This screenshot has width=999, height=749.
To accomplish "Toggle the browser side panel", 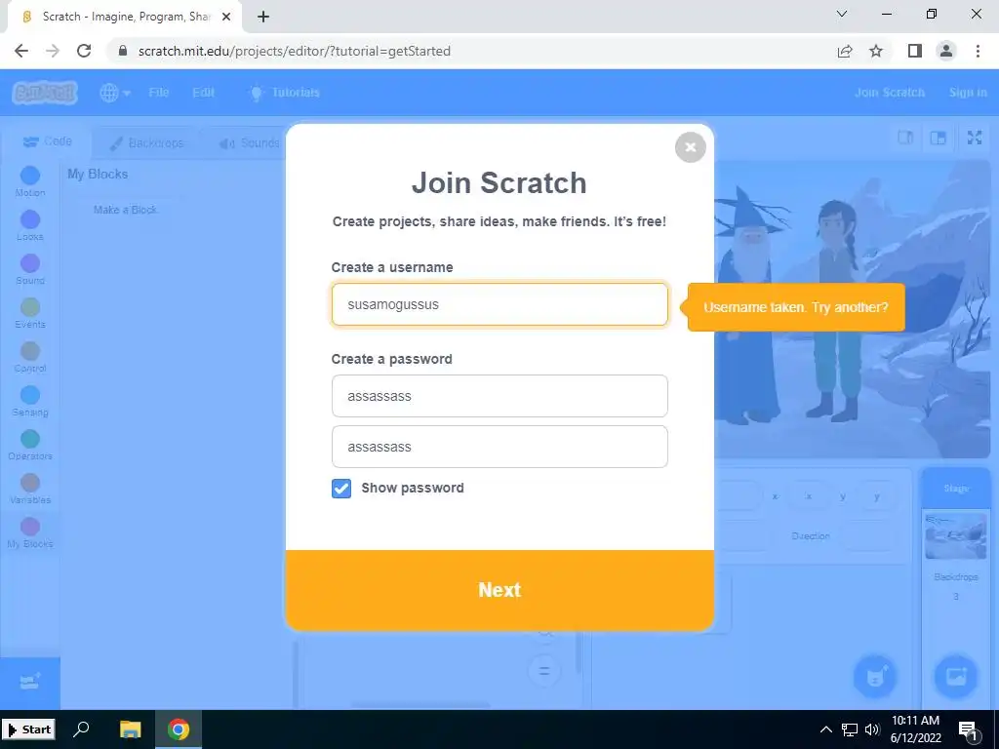I will click(x=915, y=51).
